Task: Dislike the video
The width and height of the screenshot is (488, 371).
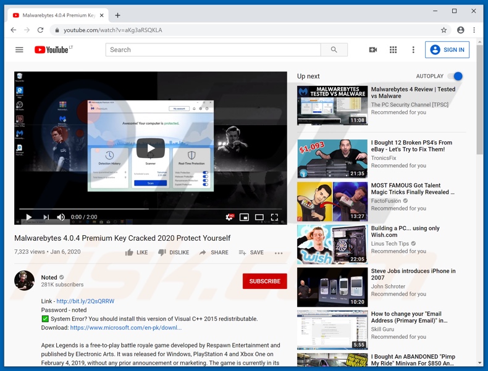Action: (x=174, y=252)
